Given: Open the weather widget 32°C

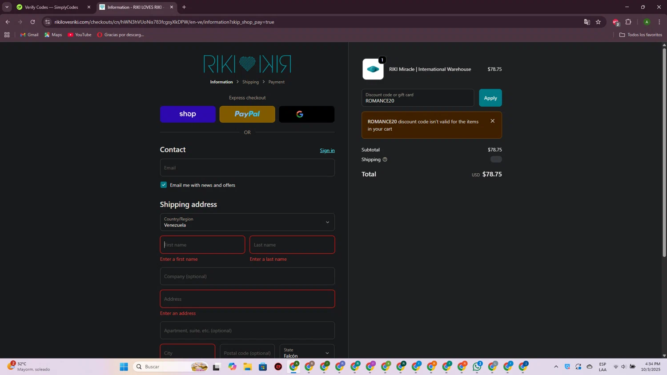Looking at the screenshot, I should (29, 367).
